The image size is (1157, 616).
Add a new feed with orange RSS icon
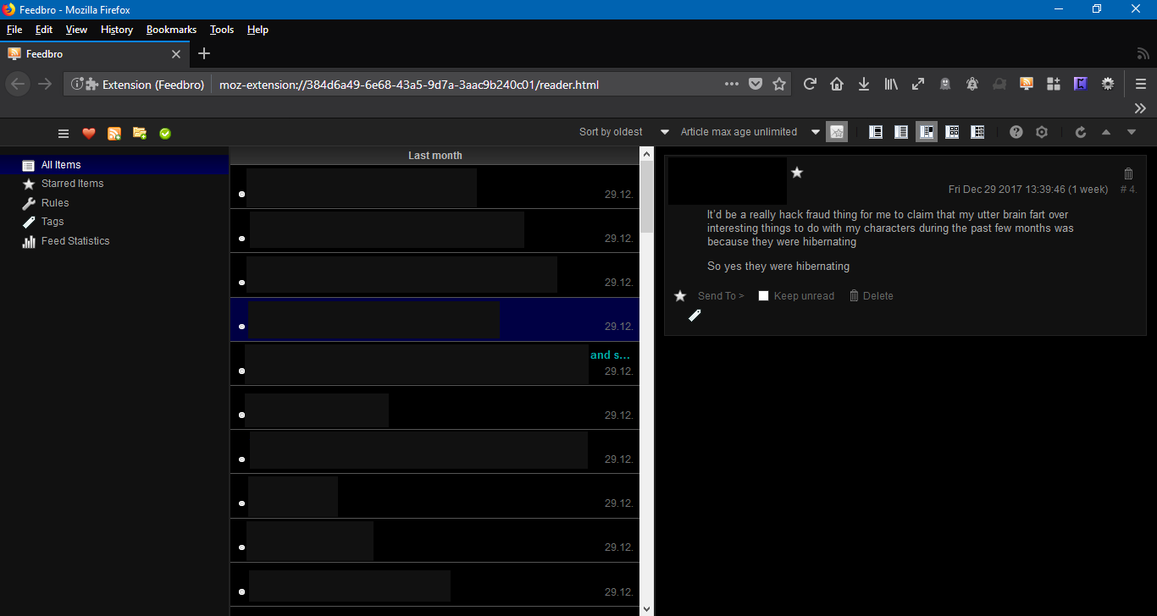[x=113, y=133]
